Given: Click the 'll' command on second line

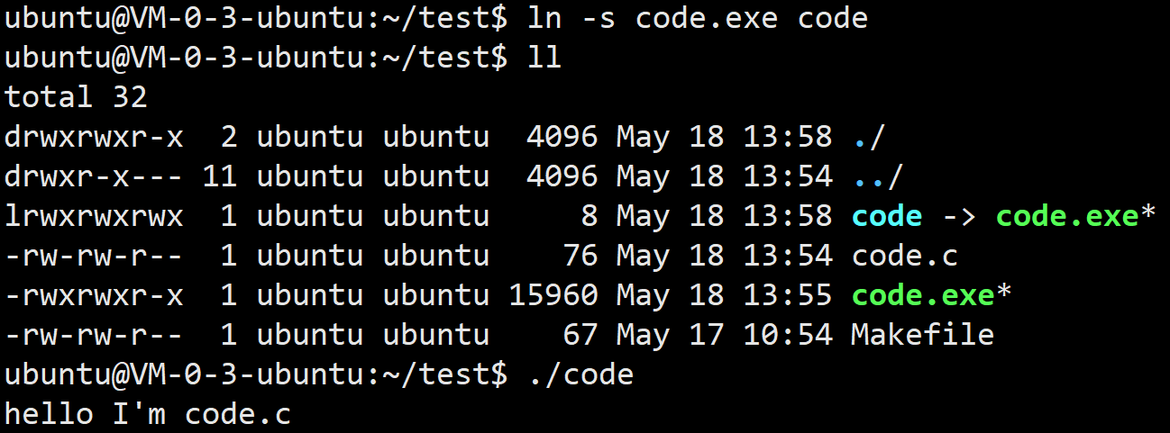Looking at the screenshot, I should (544, 58).
